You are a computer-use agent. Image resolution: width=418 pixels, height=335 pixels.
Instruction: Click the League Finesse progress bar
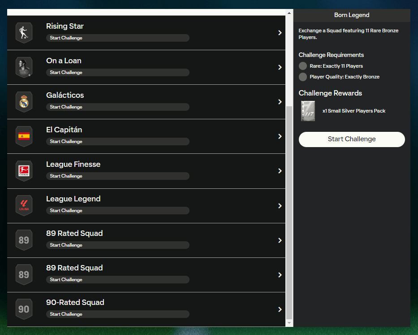click(117, 176)
